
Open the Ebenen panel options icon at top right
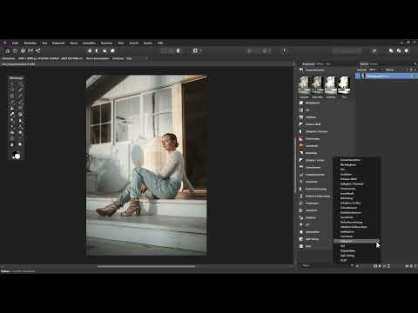click(415, 63)
